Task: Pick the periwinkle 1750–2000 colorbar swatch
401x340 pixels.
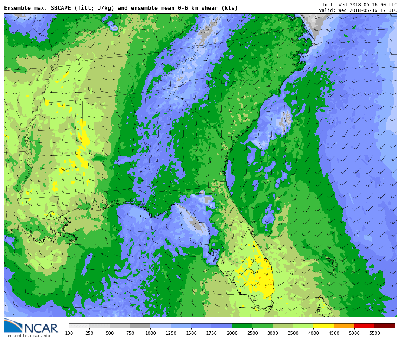Action: click(x=222, y=326)
